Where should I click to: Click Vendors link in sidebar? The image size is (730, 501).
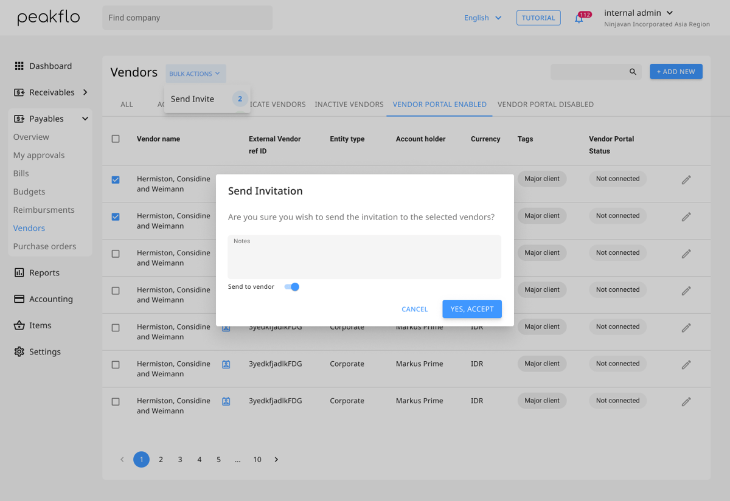[x=29, y=228]
